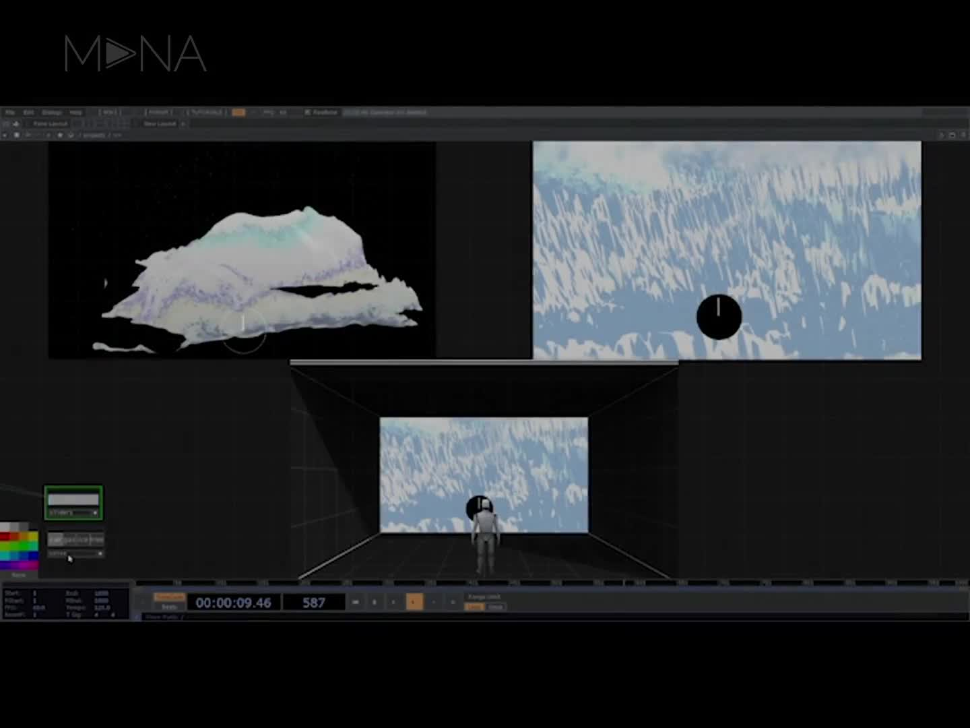Image resolution: width=970 pixels, height=728 pixels.
Task: Click the Forum link button
Action: click(159, 112)
